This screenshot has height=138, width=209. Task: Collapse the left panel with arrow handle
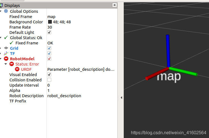121,98
